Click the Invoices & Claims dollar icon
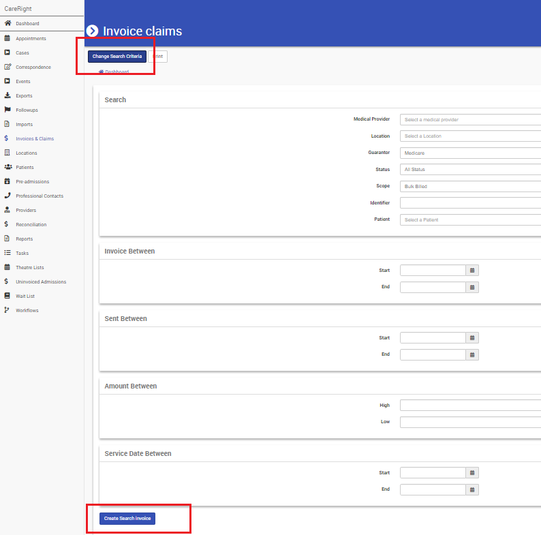Viewport: 541px width, 535px height. 6,138
